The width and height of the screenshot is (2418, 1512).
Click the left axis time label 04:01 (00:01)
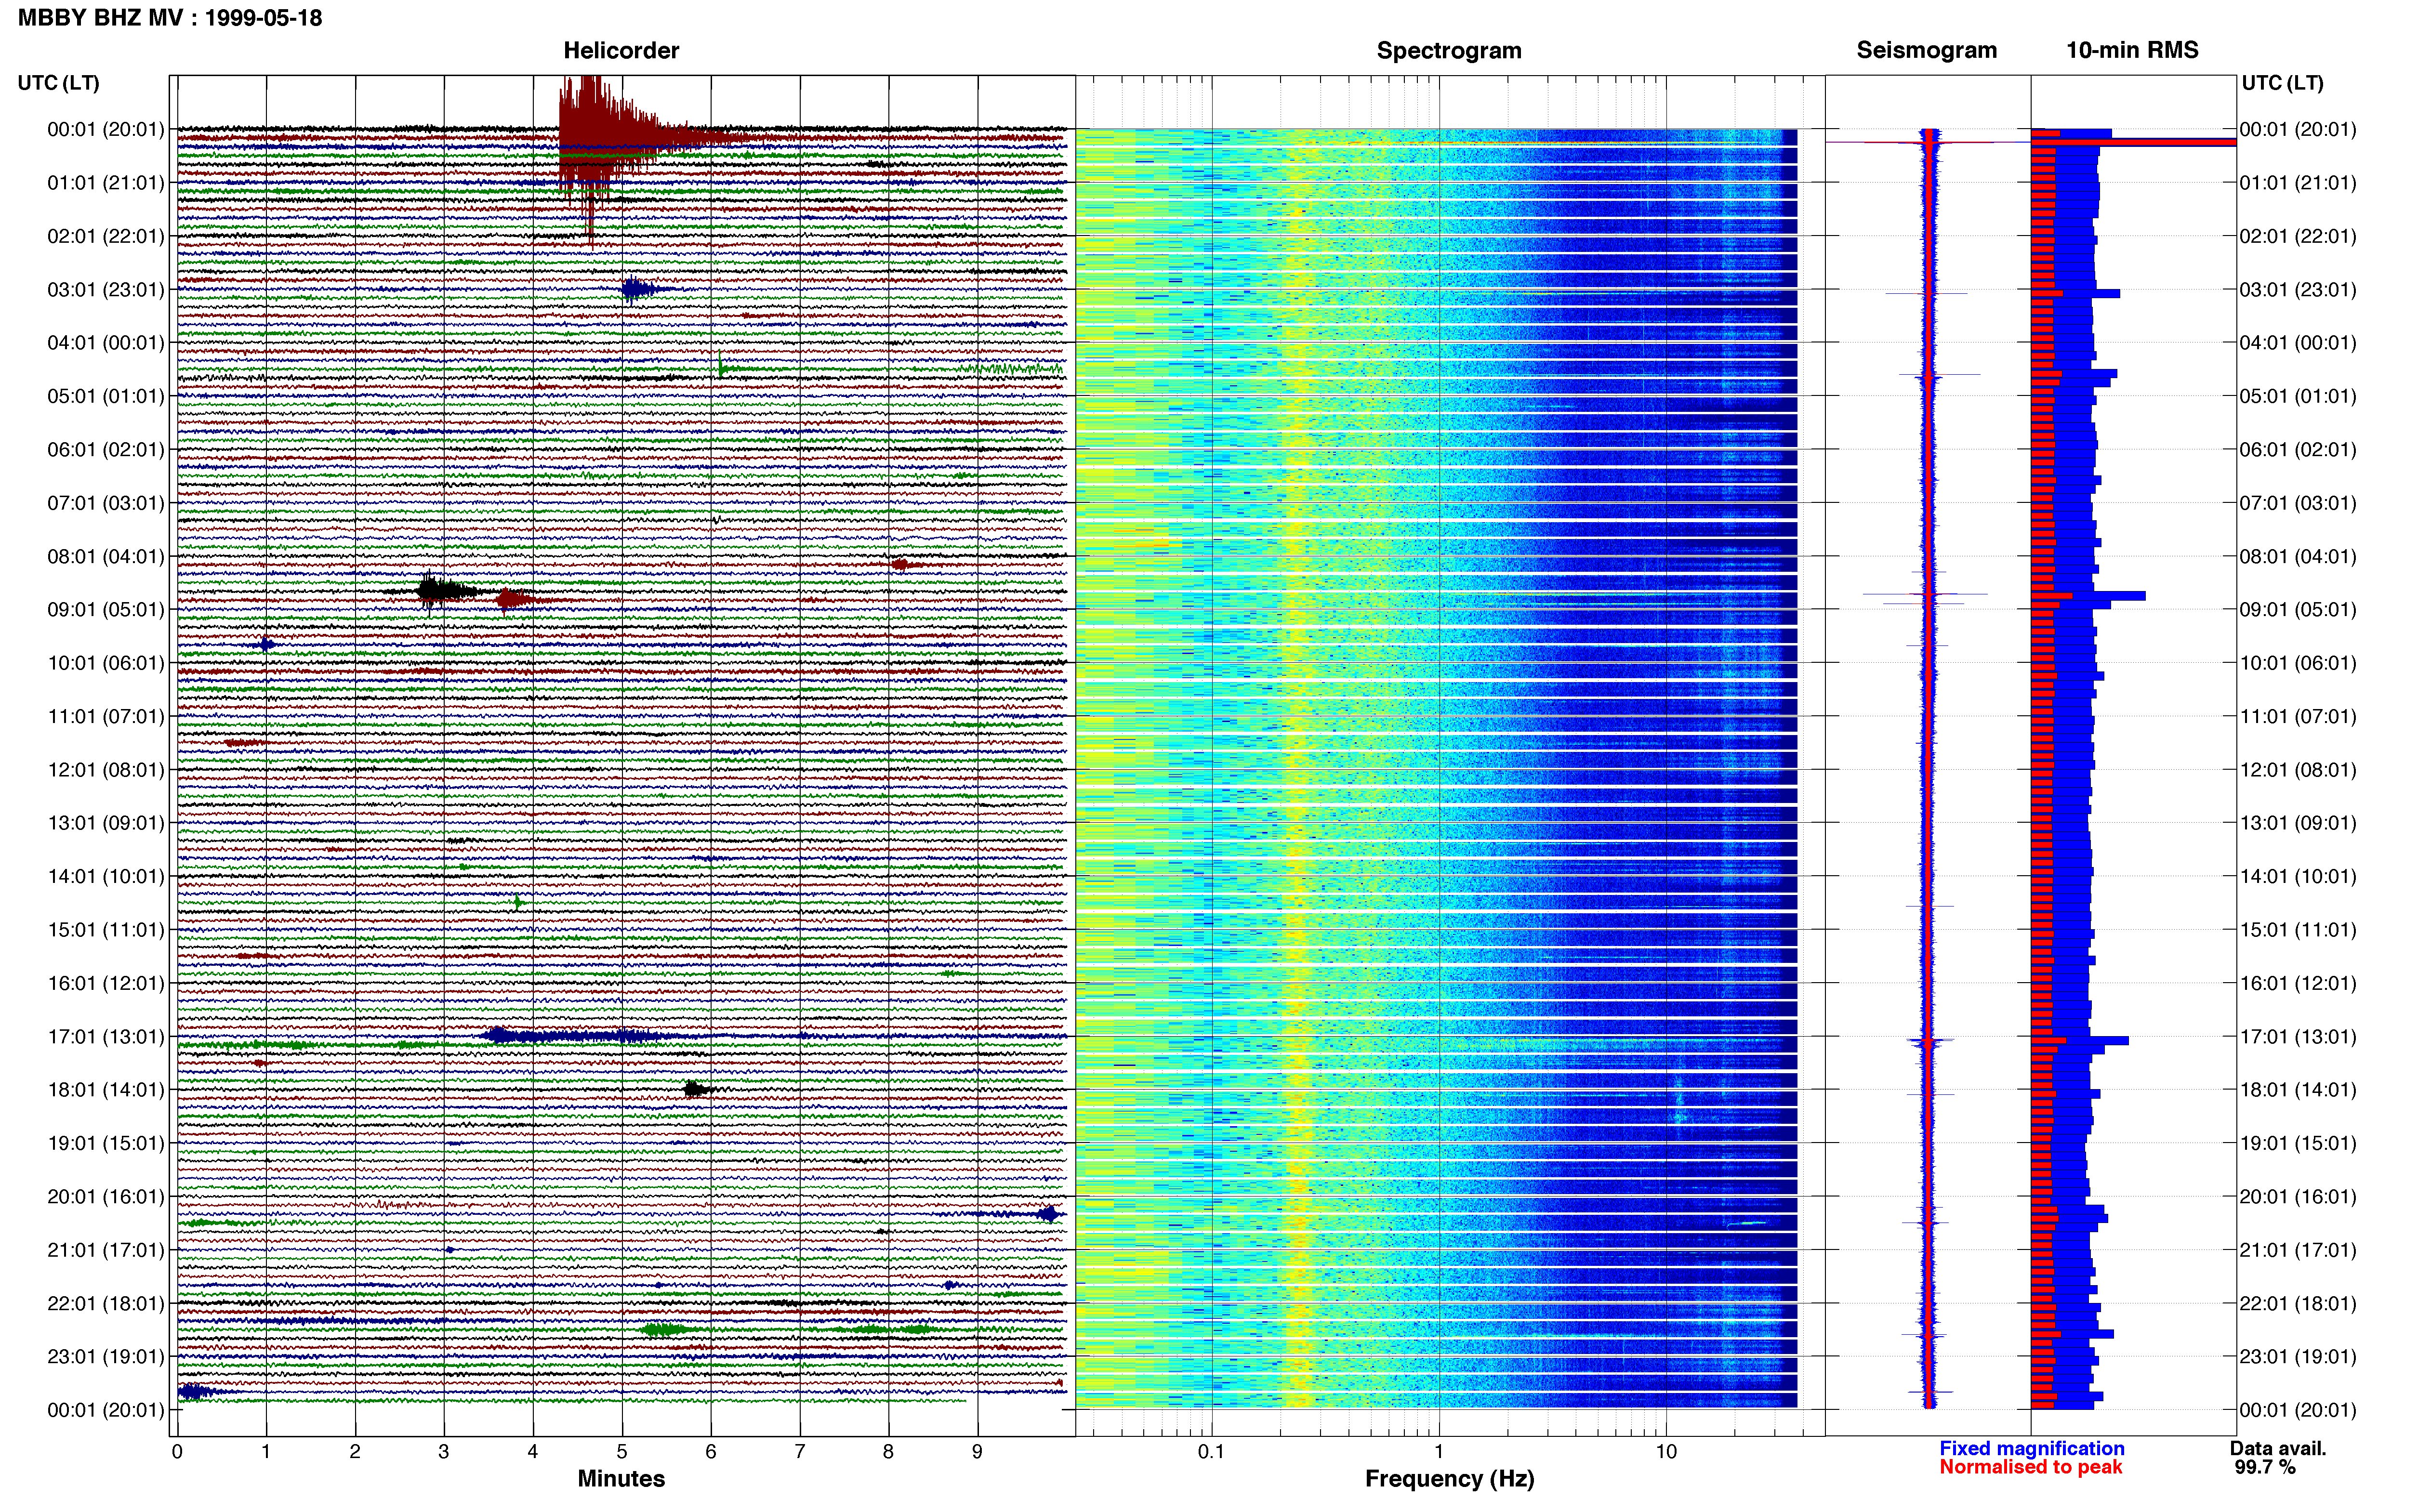[106, 343]
